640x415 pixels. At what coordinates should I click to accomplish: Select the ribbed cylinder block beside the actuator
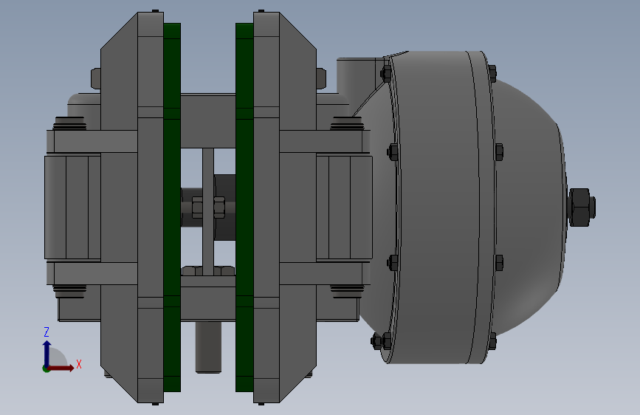coord(344,207)
